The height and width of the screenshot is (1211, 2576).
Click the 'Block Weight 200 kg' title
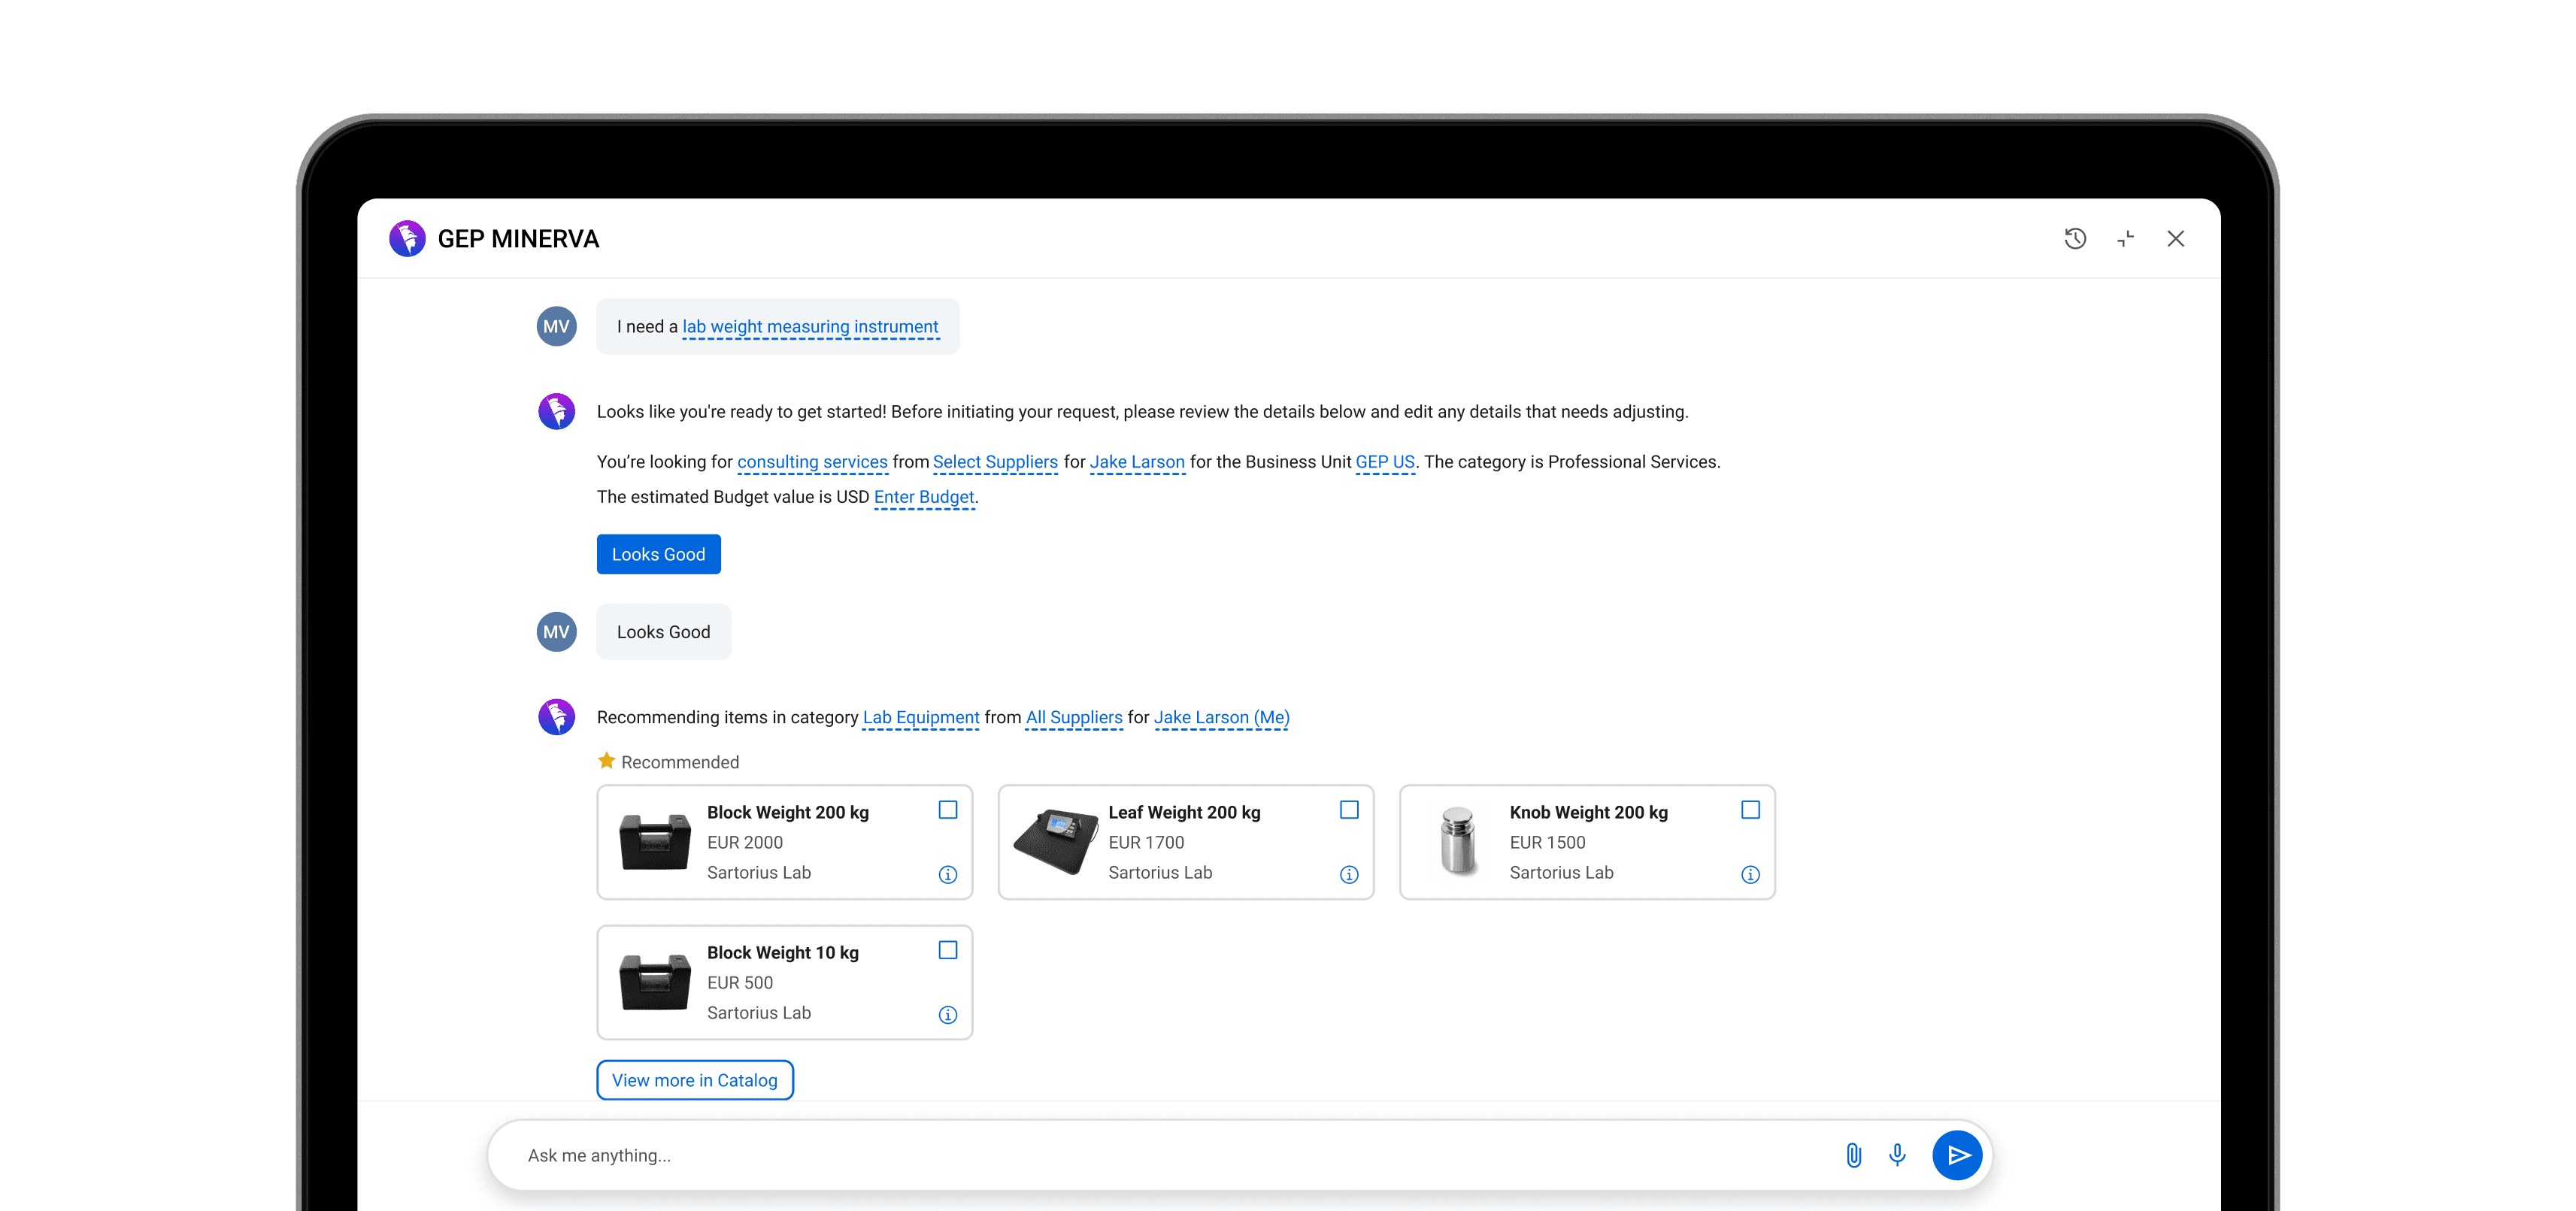point(788,812)
